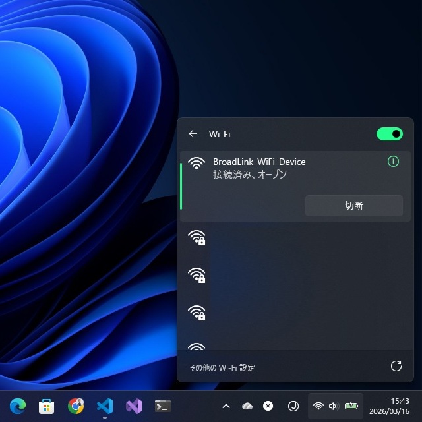422x422 pixels.
Task: Switch to Visual Studio Code in taskbar
Action: (x=105, y=406)
